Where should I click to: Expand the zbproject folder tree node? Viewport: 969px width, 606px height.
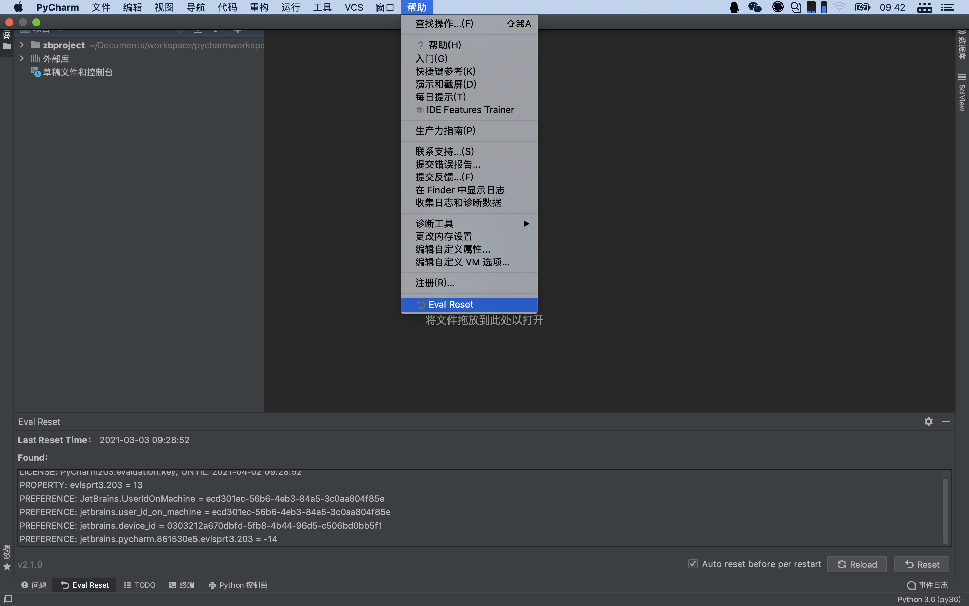click(x=22, y=45)
